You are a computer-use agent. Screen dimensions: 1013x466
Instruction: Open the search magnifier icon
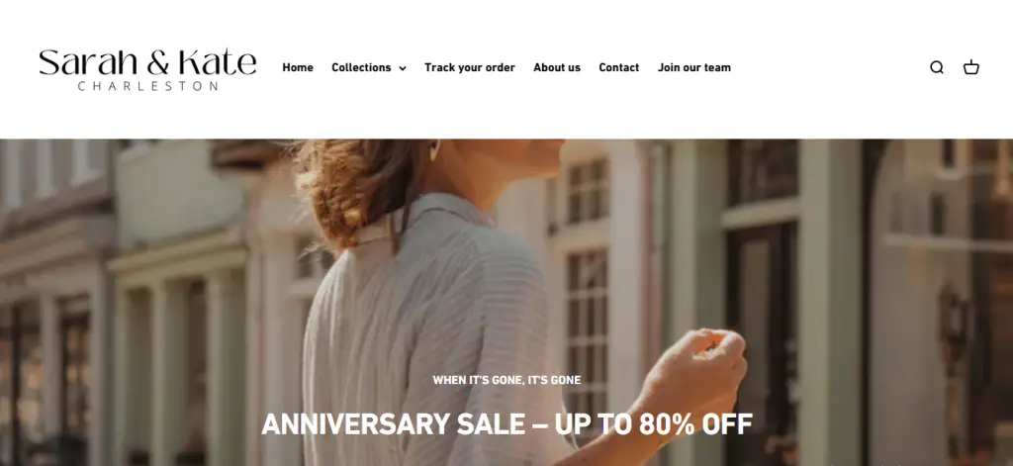937,67
